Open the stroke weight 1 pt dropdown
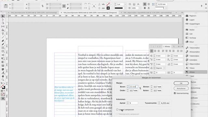This screenshot has width=208, height=117. pos(125,4)
